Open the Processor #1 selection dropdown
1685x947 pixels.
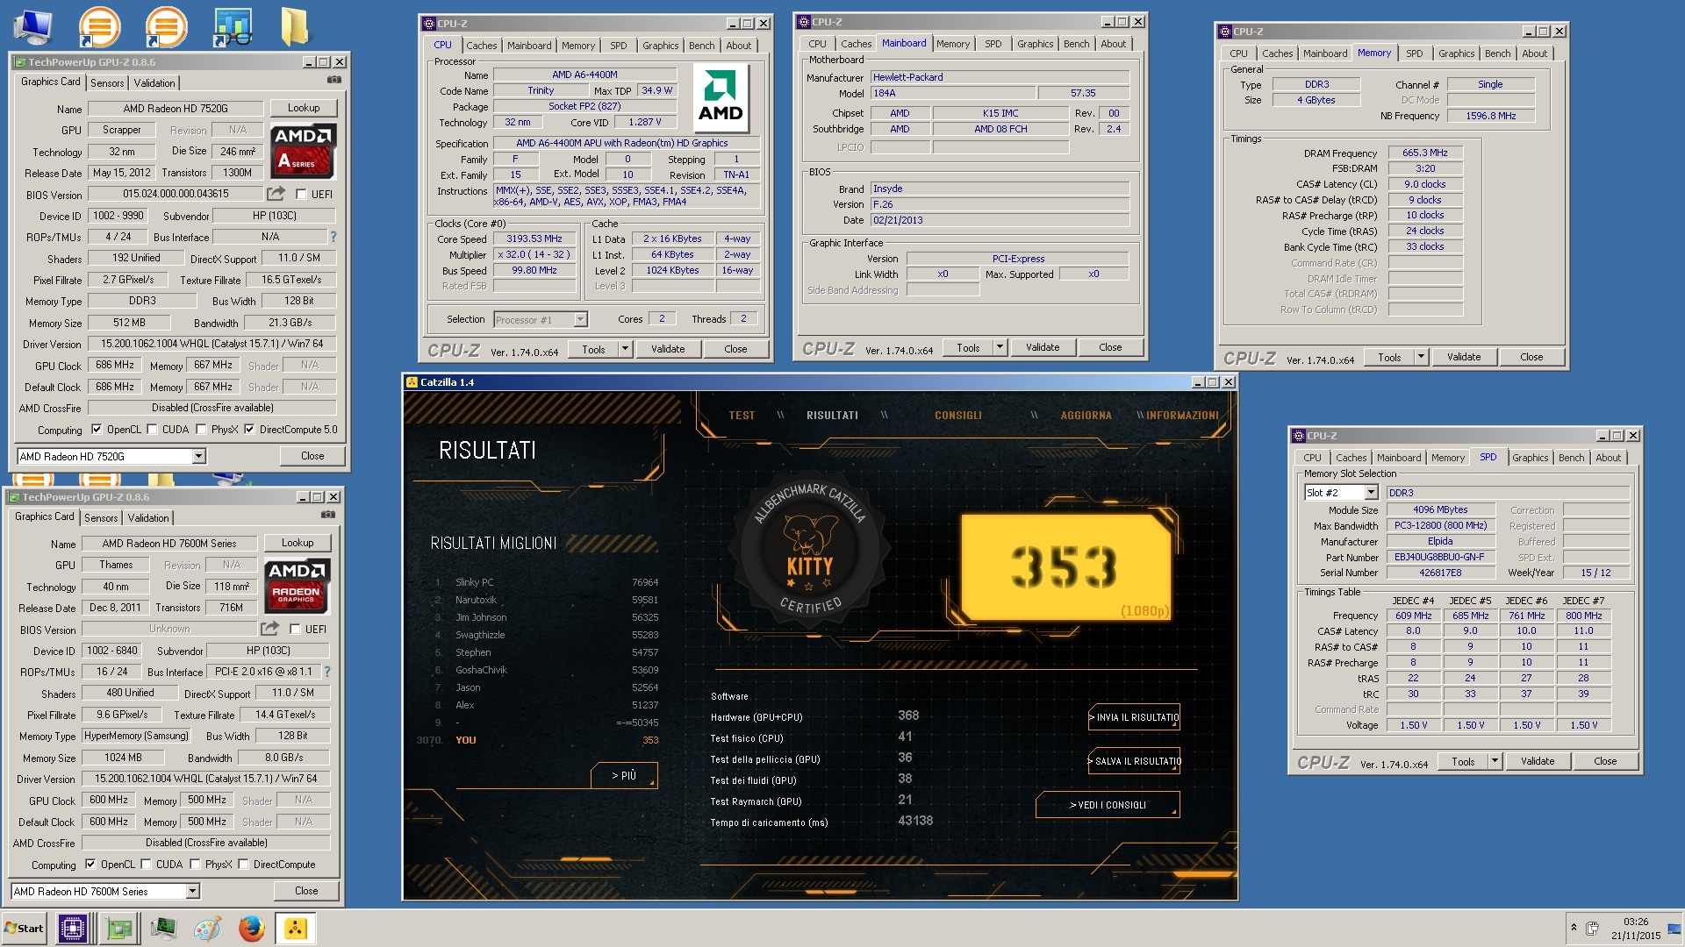tap(580, 319)
